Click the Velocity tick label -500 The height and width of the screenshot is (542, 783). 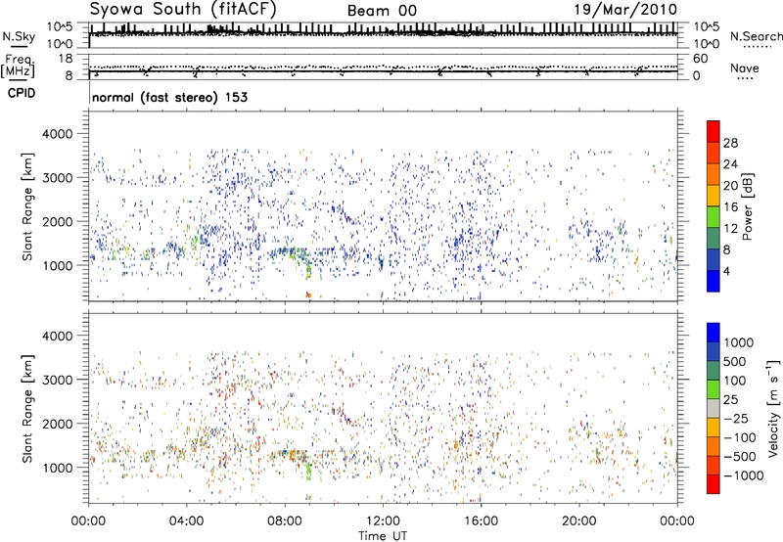740,456
